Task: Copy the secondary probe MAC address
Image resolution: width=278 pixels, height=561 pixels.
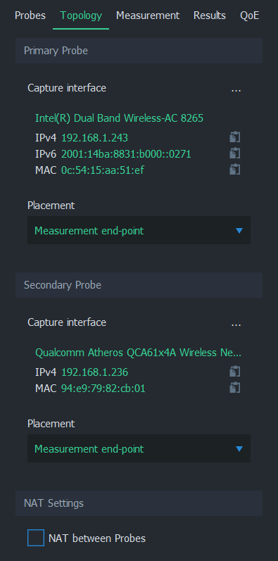Action: click(234, 388)
